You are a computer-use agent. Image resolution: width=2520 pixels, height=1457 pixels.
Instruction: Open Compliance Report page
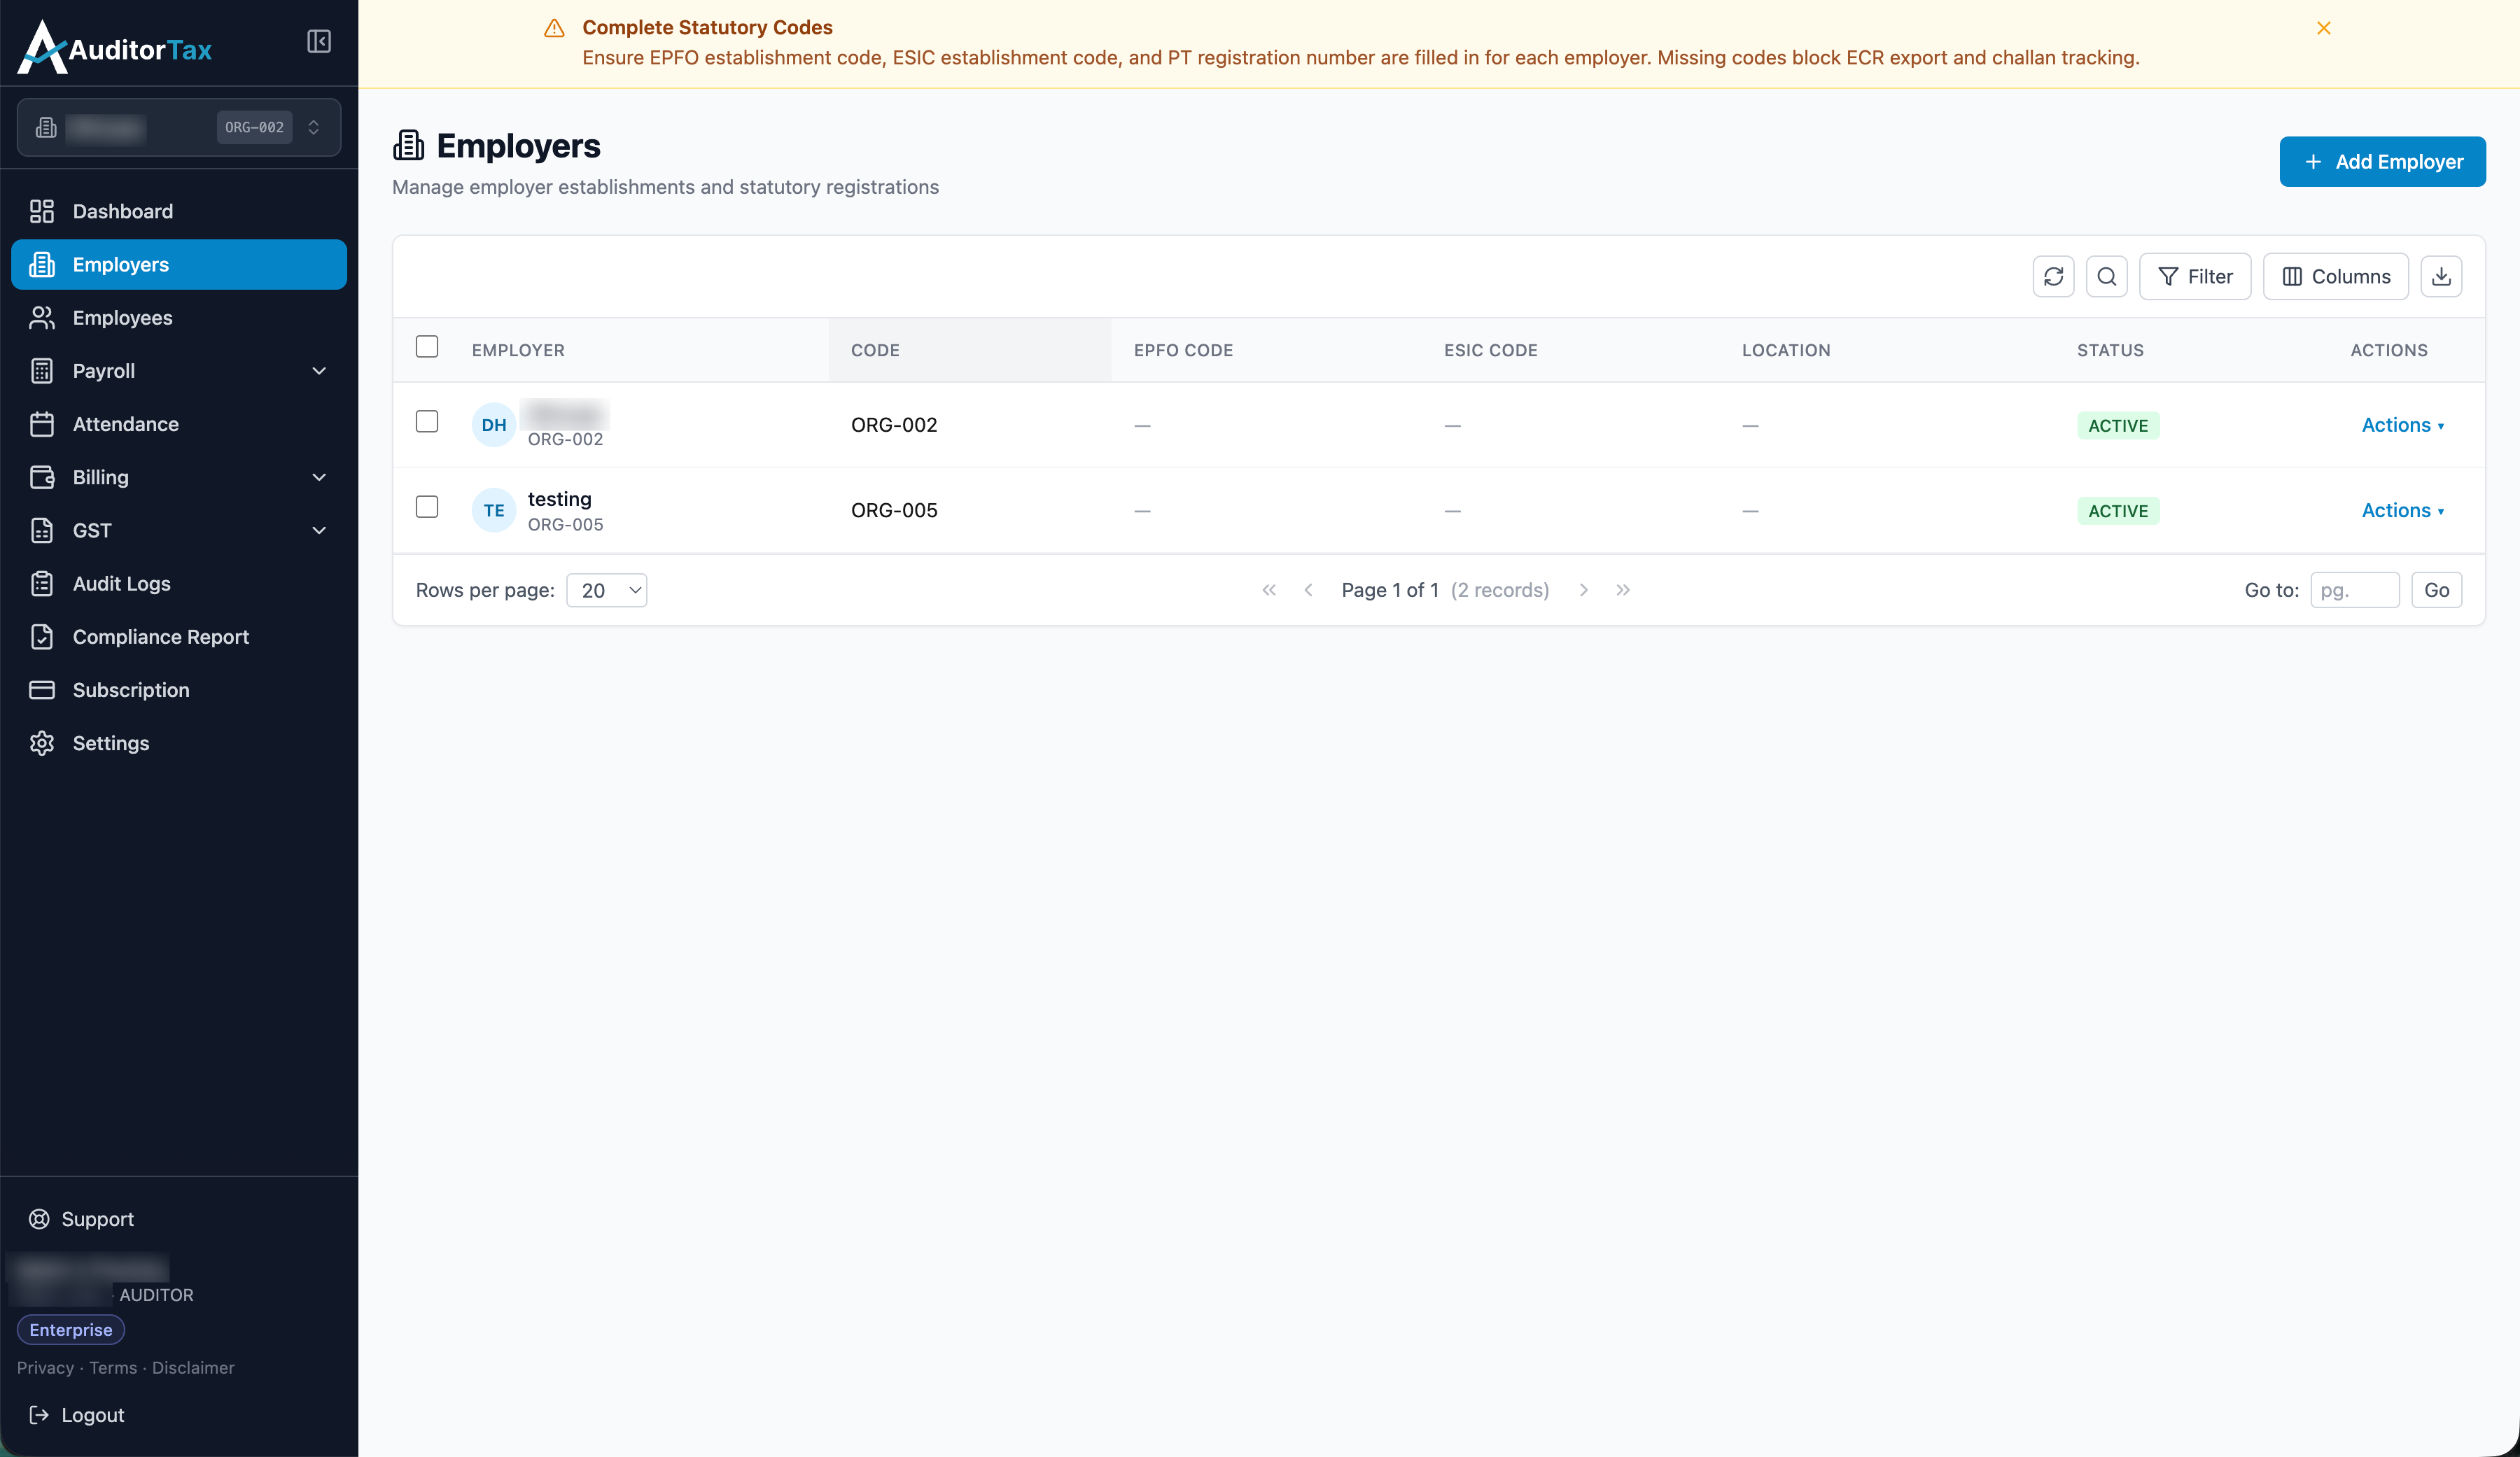point(179,636)
